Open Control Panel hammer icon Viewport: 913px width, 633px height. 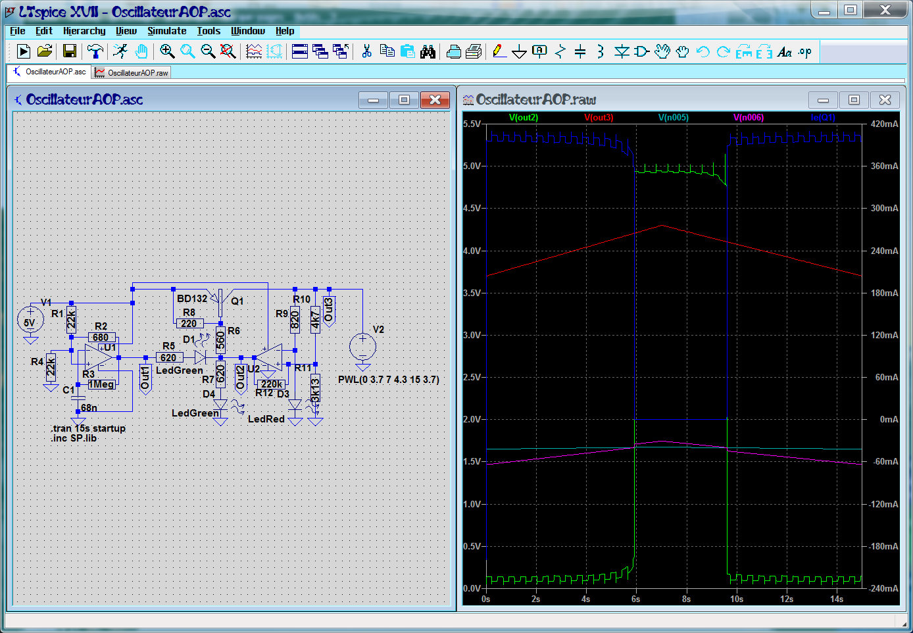click(x=95, y=51)
